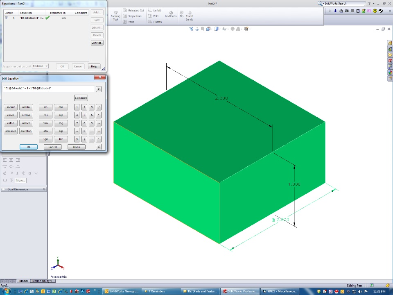Insert the diameter symbol
393x295 pixels.
pos(5,173)
